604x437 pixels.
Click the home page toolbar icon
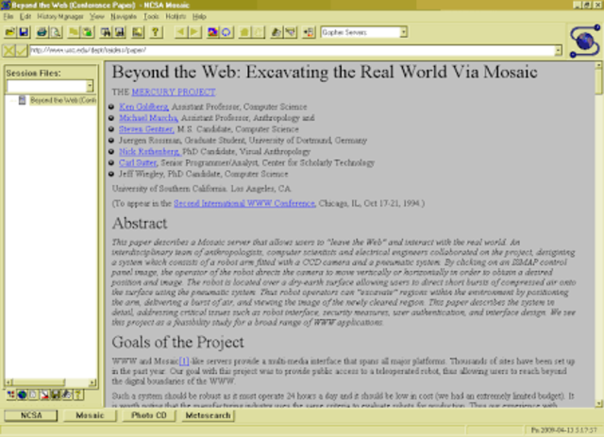[x=244, y=32]
